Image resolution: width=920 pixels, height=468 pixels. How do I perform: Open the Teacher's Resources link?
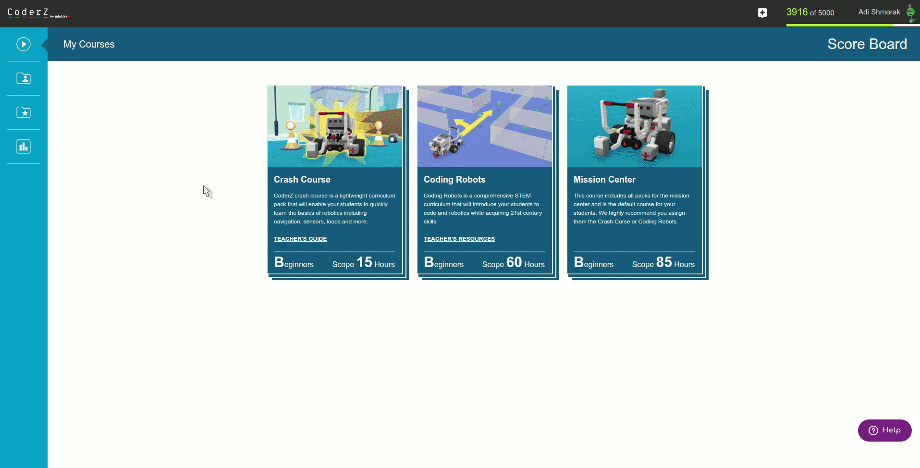(x=459, y=239)
